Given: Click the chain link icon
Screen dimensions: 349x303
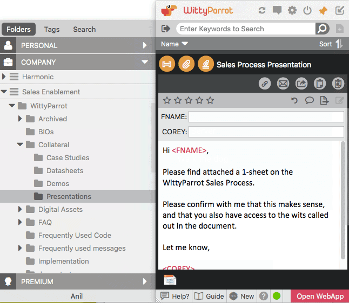Looking at the screenshot, I should pos(265,84).
